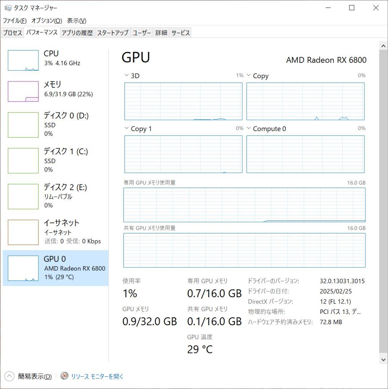Click the 使用率 value 1%
This screenshot has width=388, height=389.
130,293
